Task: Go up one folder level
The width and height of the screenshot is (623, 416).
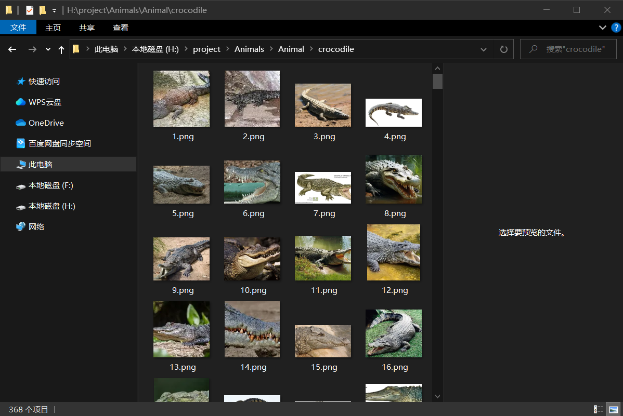Action: point(61,50)
